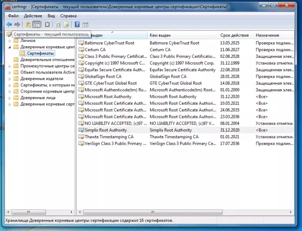Open the Вид menu

click(51, 16)
